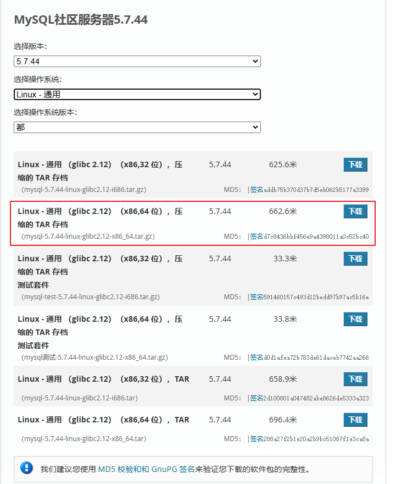Click filename mysql-5.7.44-linux-glibc2.12-x86_64.tar.gz
396x484 pixels.
coord(88,237)
